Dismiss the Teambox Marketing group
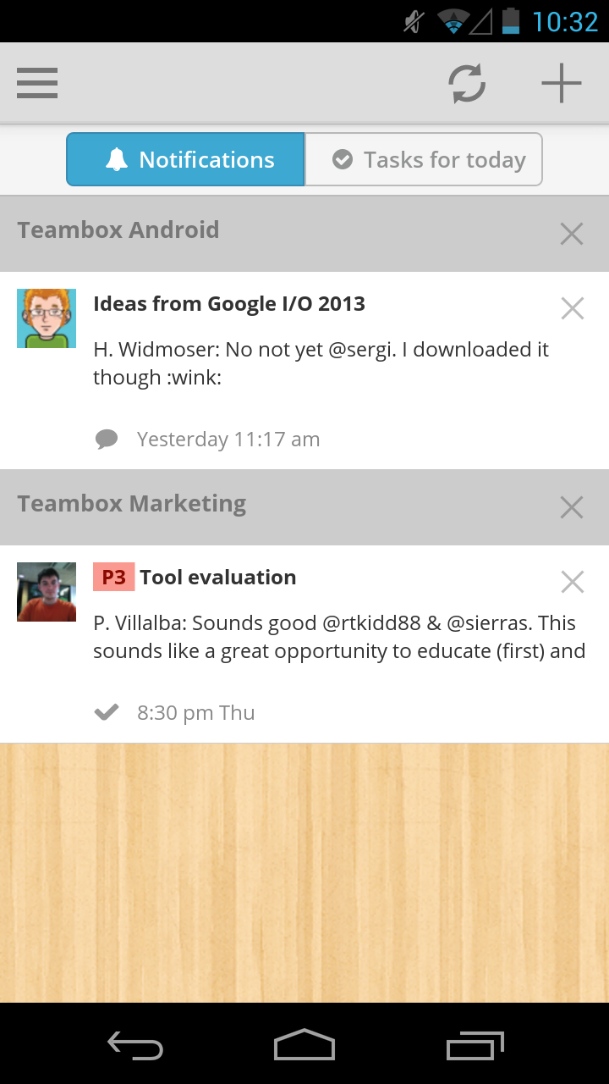Screen dimensions: 609x1084 click(572, 507)
